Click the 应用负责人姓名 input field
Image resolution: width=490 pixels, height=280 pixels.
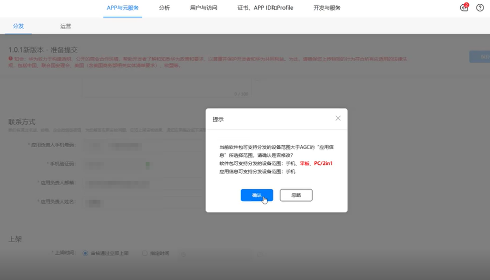[x=141, y=202]
